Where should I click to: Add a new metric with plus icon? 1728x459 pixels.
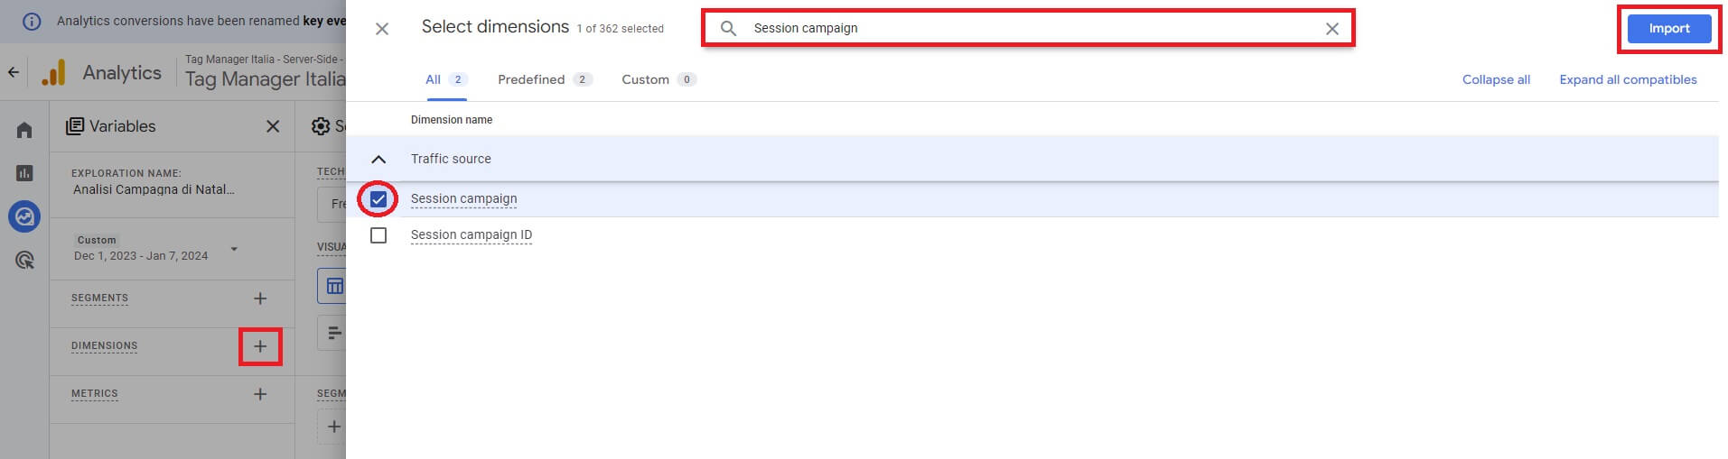click(260, 394)
